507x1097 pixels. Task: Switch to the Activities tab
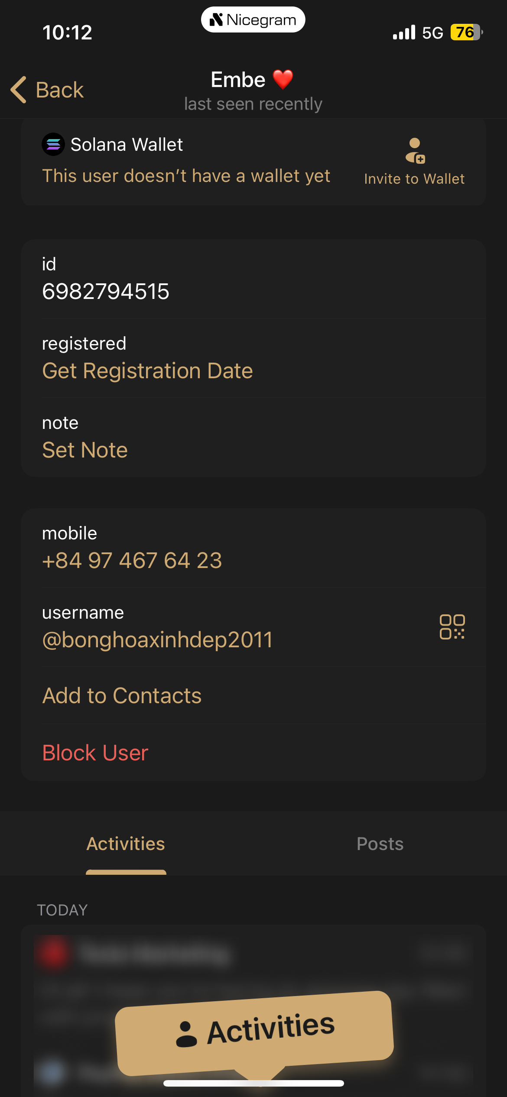[126, 844]
